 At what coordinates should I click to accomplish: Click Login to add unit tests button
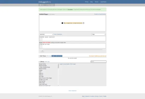(x=57, y=56)
